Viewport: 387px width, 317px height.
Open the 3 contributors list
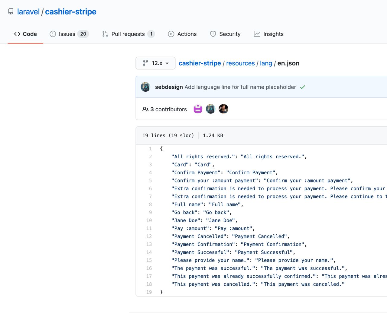(165, 109)
